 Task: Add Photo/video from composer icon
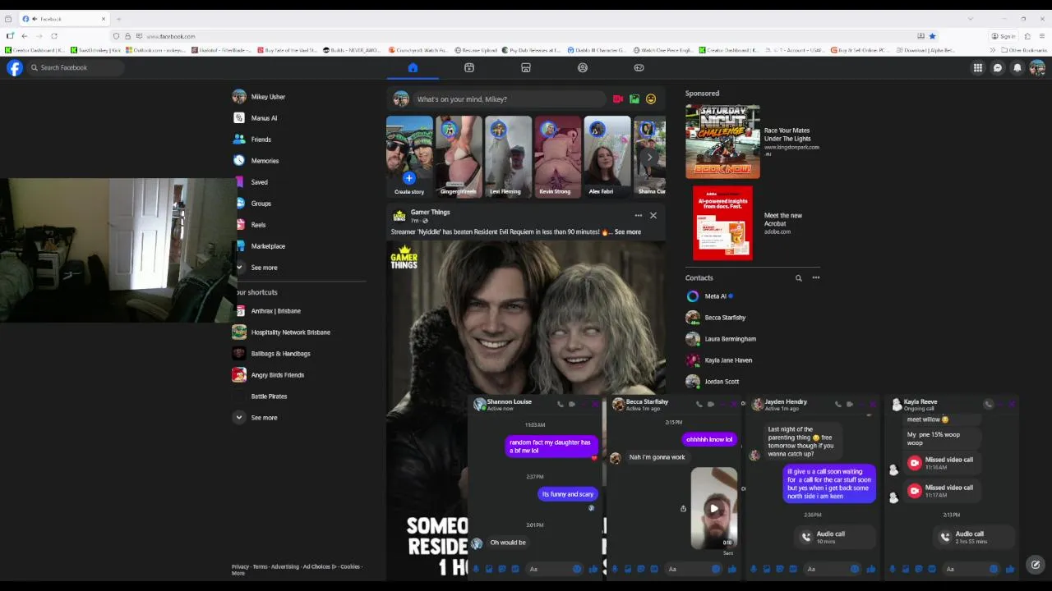[634, 99]
